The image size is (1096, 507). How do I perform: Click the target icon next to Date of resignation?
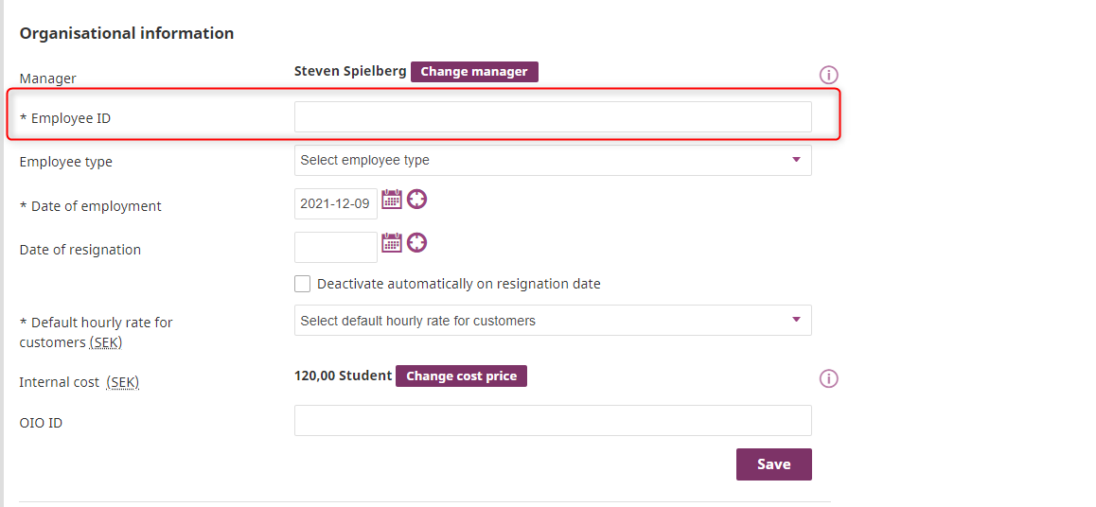[x=416, y=243]
